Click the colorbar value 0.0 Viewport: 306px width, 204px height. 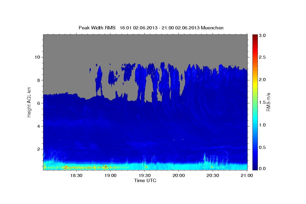262,169
